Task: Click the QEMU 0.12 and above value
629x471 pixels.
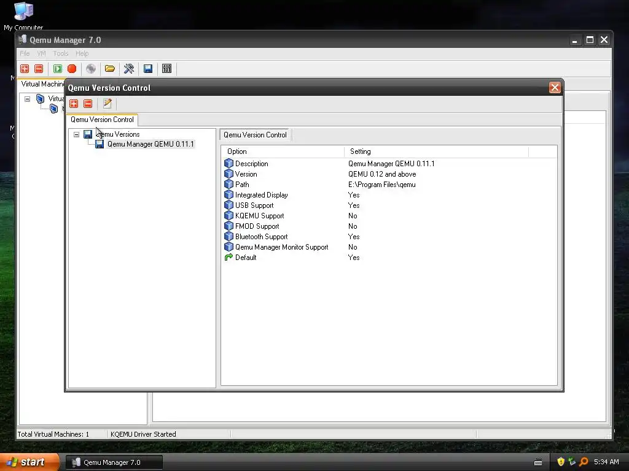Action: pos(382,174)
